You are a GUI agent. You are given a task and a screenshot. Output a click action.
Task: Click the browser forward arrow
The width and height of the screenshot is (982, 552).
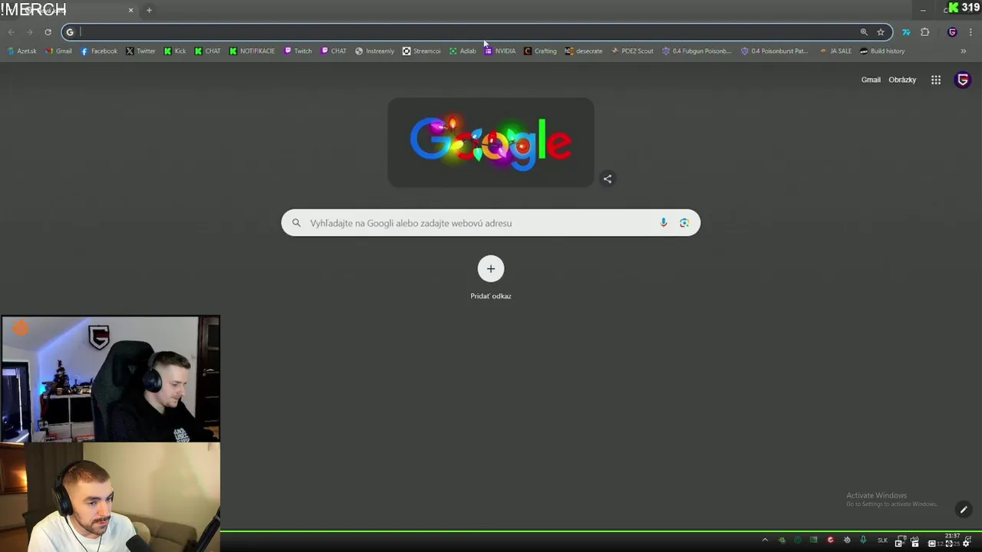point(29,32)
